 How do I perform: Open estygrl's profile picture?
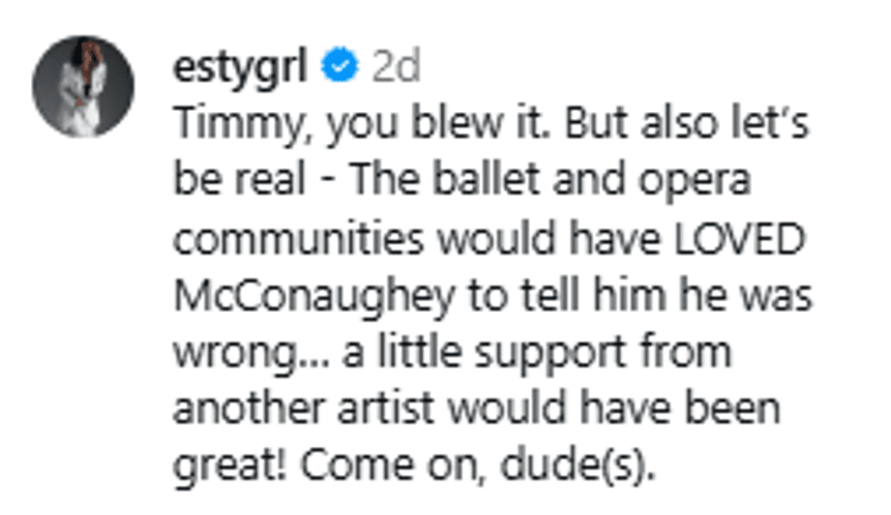click(x=83, y=87)
